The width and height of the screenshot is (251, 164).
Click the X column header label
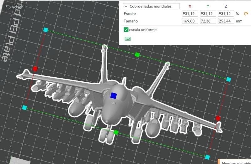point(190,6)
